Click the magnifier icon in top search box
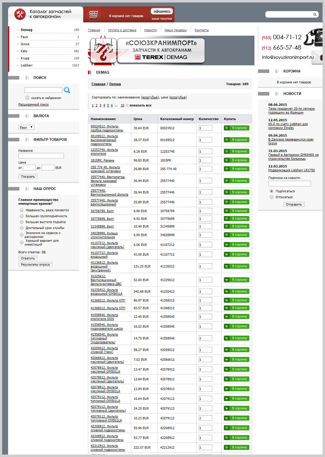This screenshot has height=457, width=325. pos(315,15)
